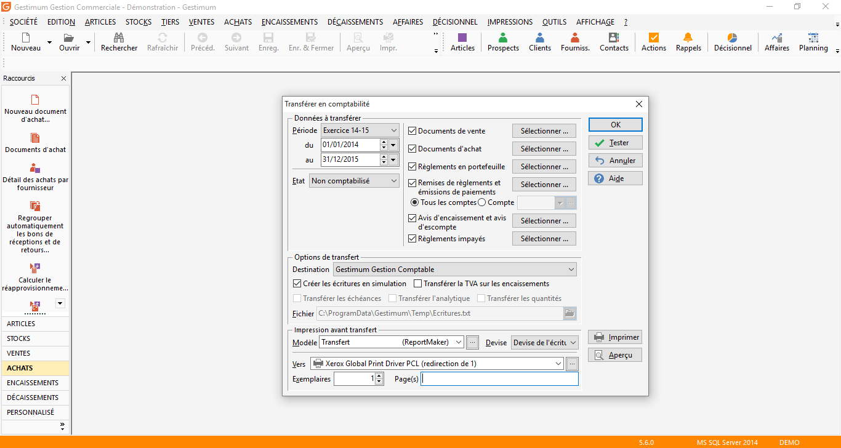
Task: Open the Décisionnel chart icon
Action: point(733,42)
